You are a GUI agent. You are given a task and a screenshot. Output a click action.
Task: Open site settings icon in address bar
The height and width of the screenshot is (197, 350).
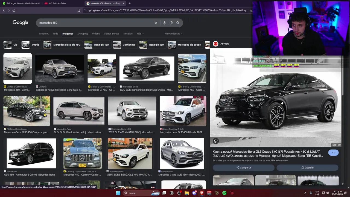(85, 10)
